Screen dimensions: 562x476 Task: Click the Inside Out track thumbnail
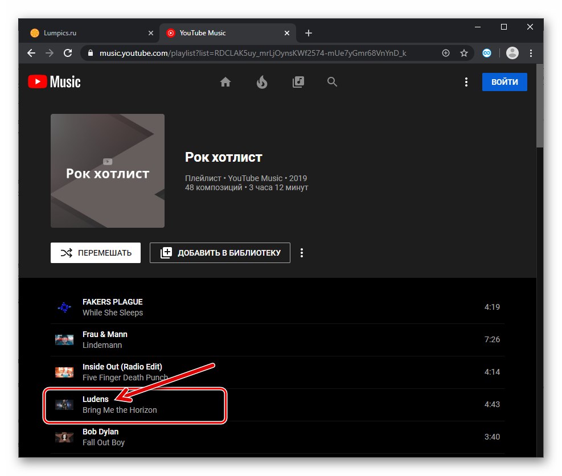pos(64,372)
